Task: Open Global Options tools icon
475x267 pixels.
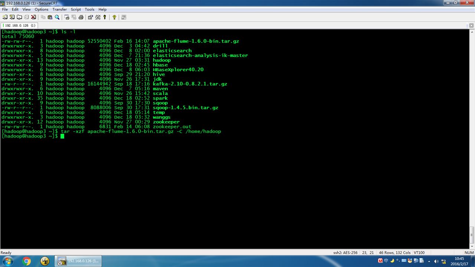Action: pos(98,17)
